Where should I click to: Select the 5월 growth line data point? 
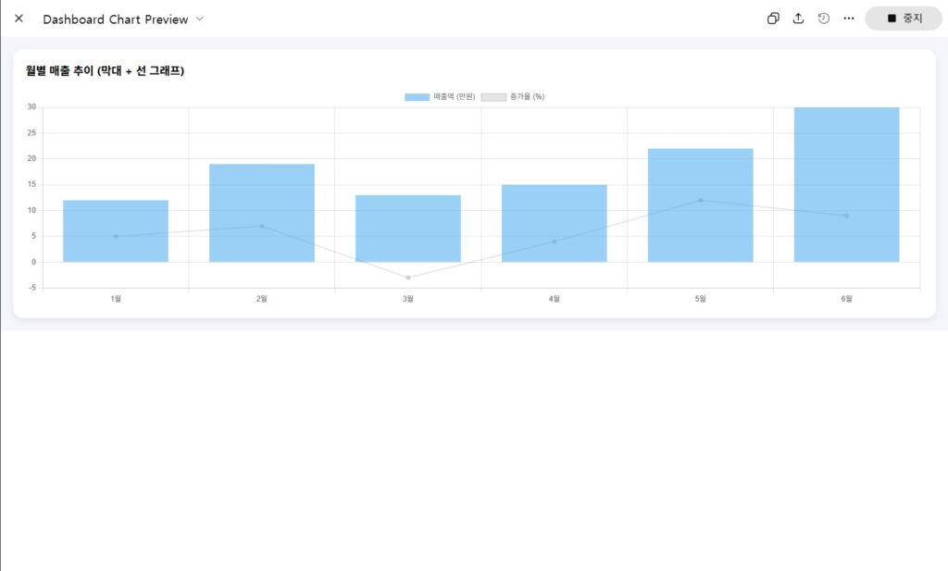[x=701, y=200]
